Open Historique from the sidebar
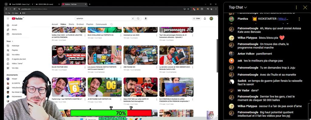The width and height of the screenshot is (311, 120). click(x=15, y=46)
